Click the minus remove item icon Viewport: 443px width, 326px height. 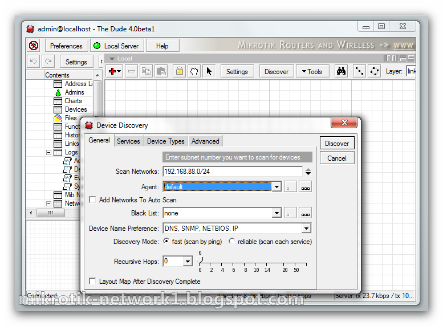tap(131, 71)
